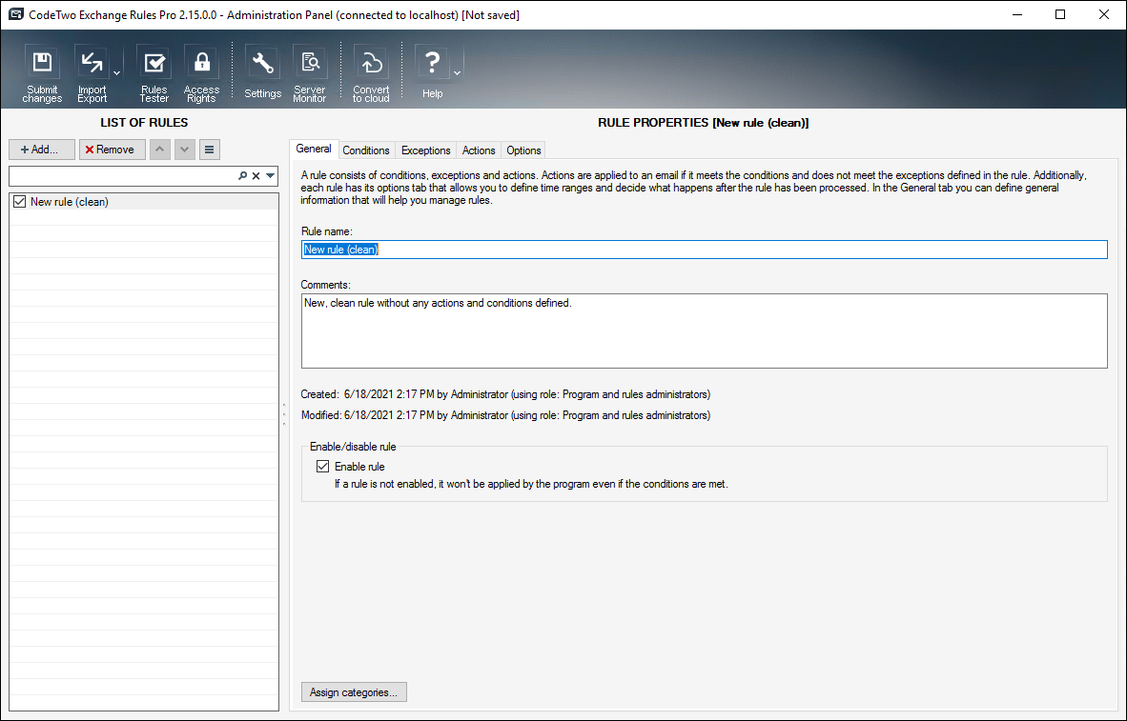
Task: Switch to the Exceptions tab
Action: click(x=425, y=150)
